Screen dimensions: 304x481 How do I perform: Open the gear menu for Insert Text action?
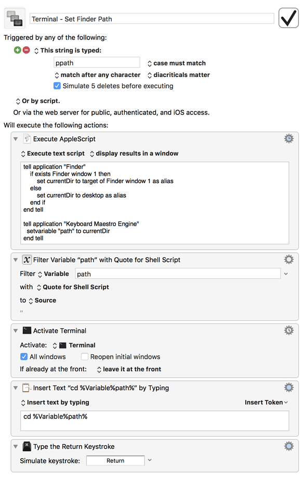pos(289,387)
